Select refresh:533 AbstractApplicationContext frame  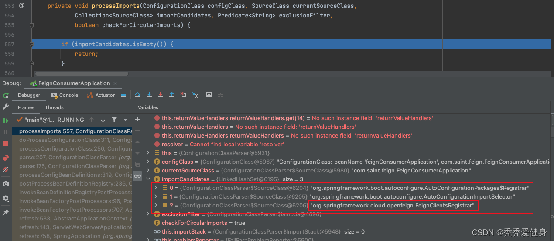[x=72, y=218]
